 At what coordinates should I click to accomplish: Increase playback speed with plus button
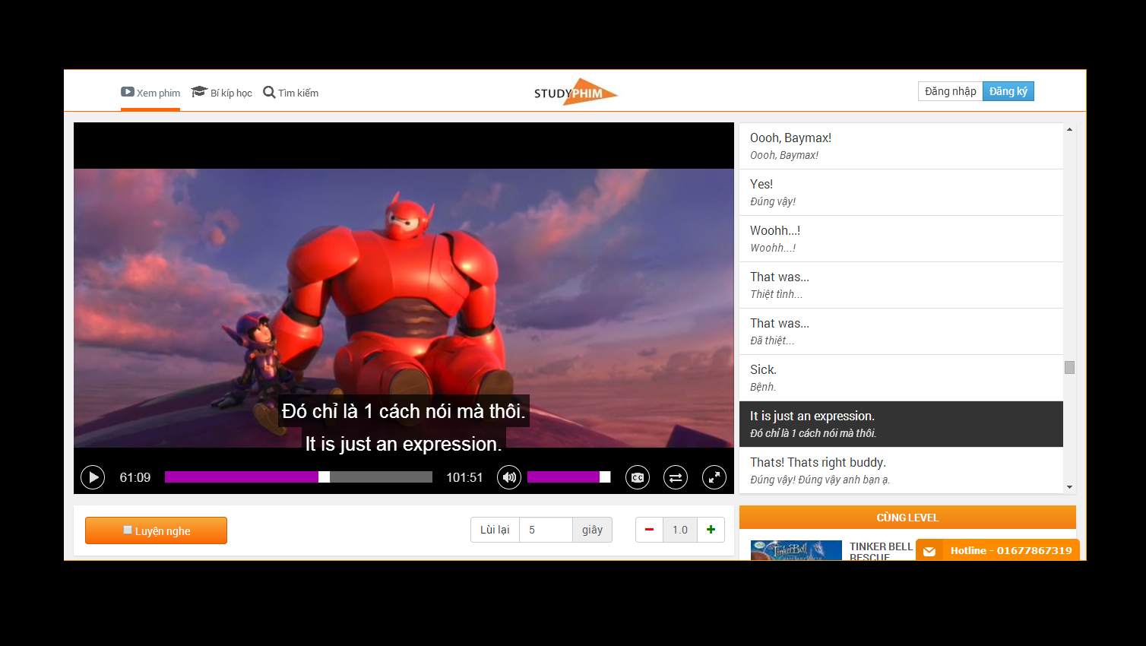coord(711,530)
